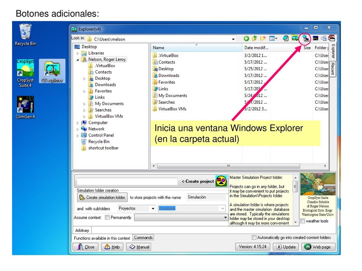Image resolution: width=362 pixels, height=271 pixels.
Task: Click the overlapping blue windows toolbar icon
Action: pyautogui.click(x=324, y=38)
